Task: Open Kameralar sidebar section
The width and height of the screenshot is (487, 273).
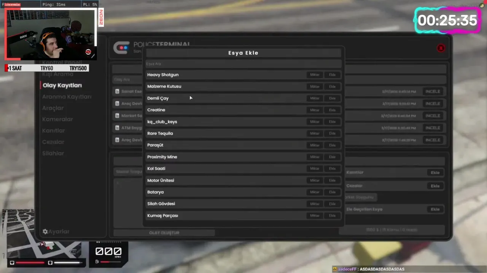Action: tap(57, 119)
